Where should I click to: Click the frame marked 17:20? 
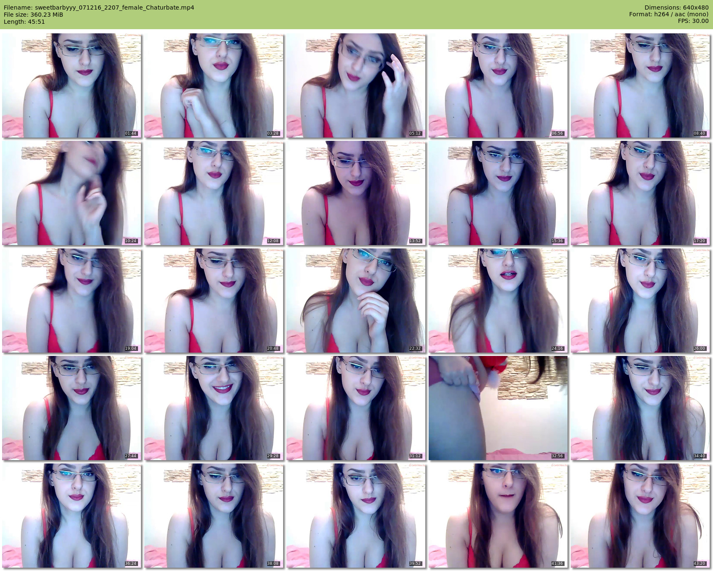pyautogui.click(x=640, y=193)
